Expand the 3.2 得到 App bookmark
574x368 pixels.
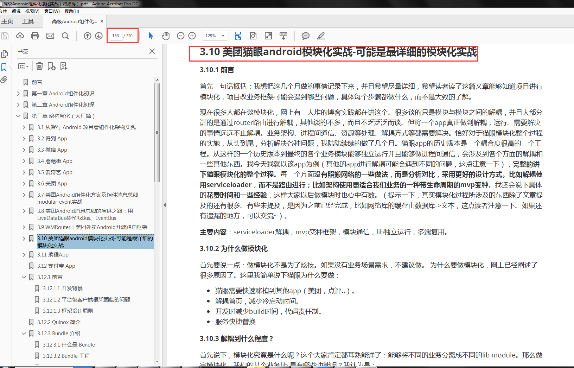[24, 139]
